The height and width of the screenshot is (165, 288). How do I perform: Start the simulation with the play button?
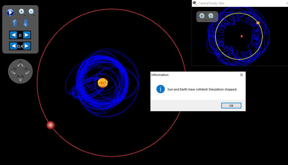tap(10, 12)
